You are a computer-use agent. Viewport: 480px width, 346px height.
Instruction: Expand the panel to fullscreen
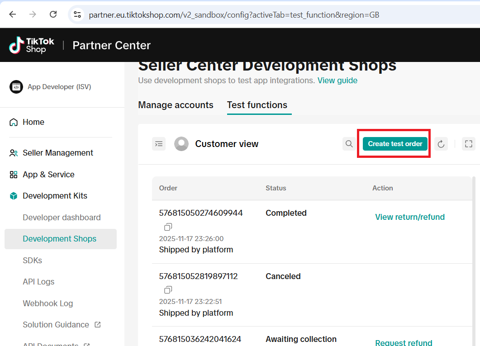click(x=469, y=144)
